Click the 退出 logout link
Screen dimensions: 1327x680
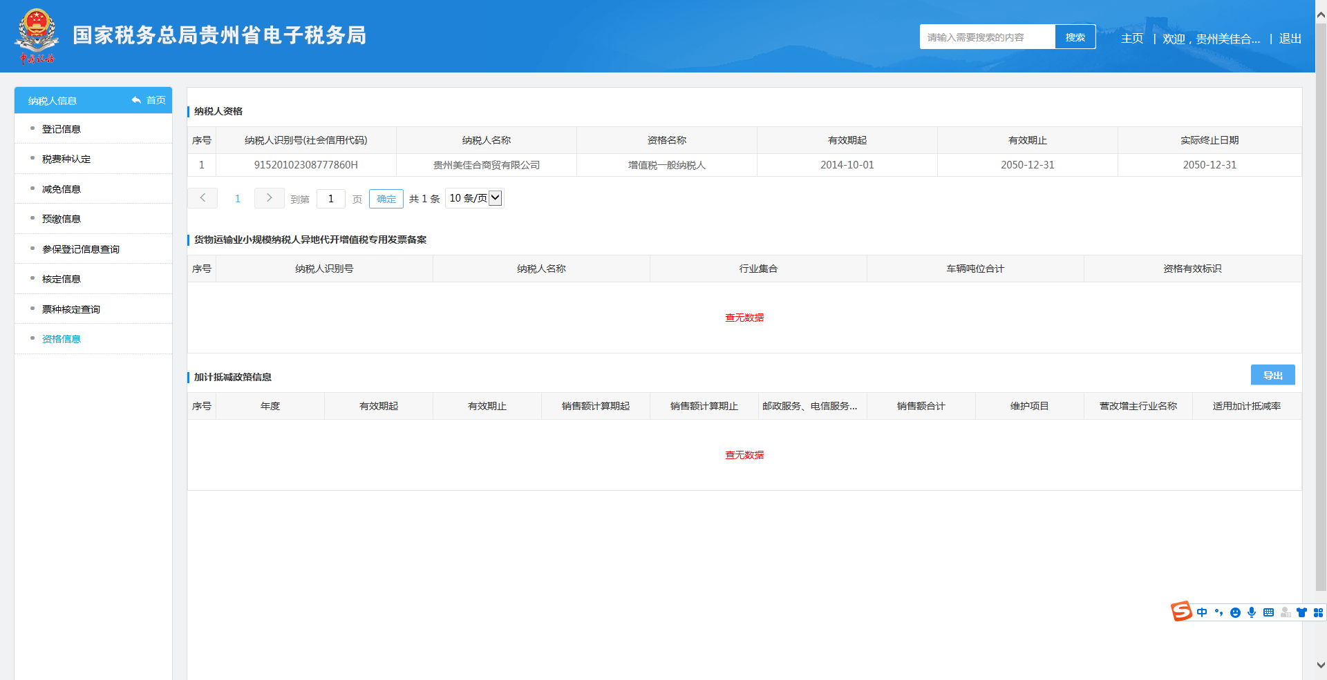1290,39
